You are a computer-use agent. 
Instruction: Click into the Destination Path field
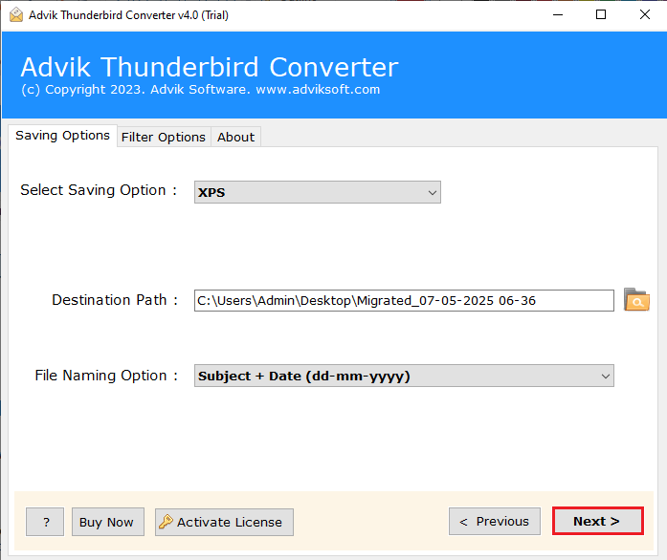404,300
